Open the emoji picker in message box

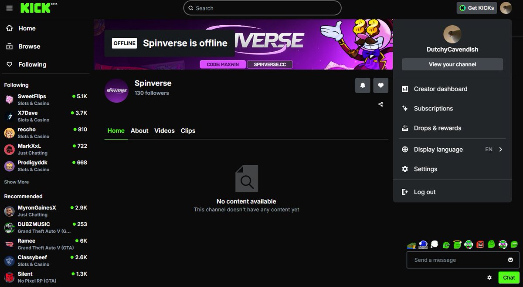(x=510, y=260)
